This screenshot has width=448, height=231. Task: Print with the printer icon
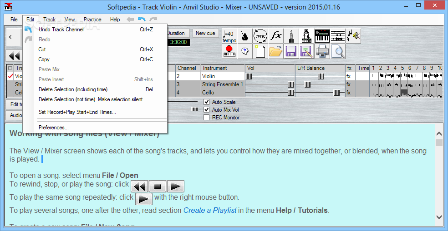(x=322, y=51)
